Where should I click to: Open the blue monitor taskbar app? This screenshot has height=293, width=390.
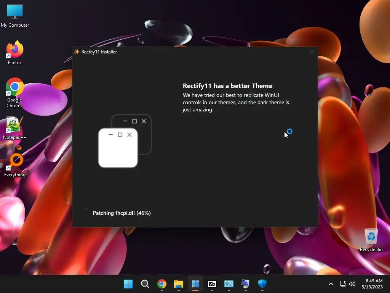(246, 284)
